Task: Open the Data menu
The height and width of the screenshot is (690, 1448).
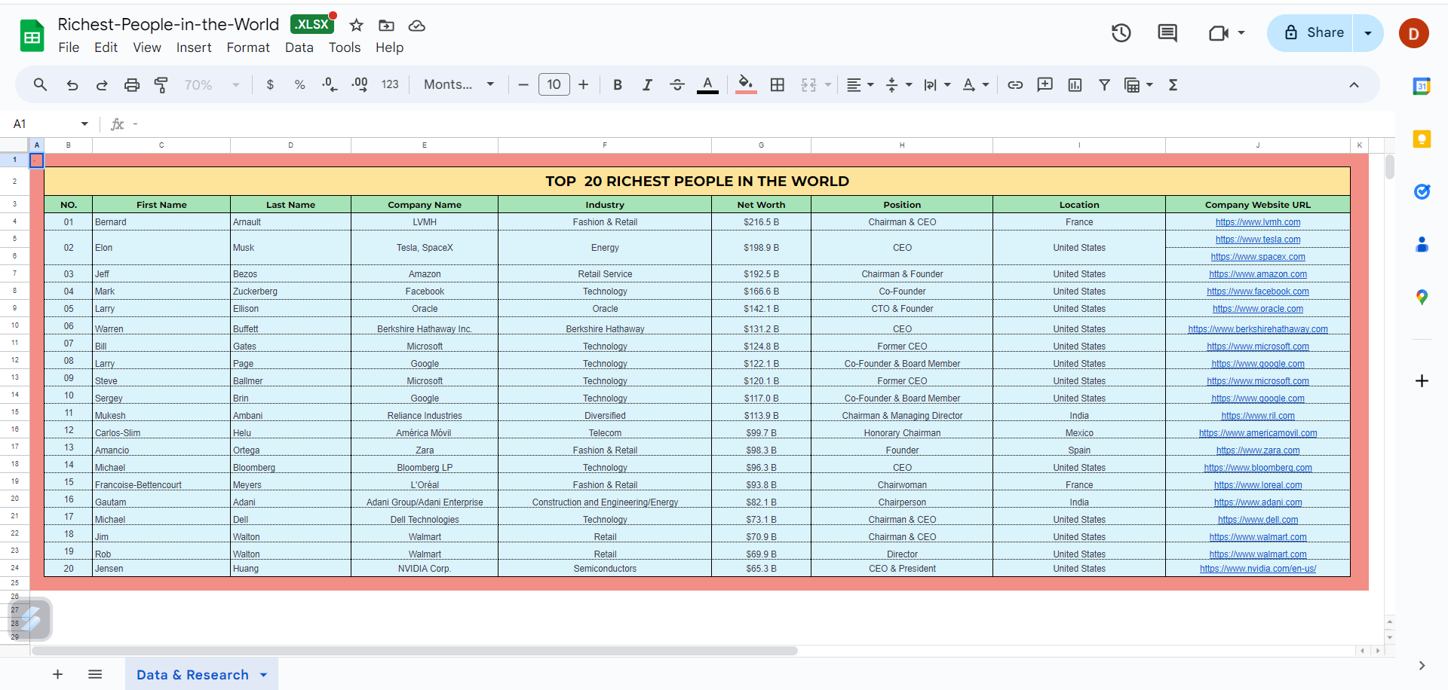Action: (299, 47)
